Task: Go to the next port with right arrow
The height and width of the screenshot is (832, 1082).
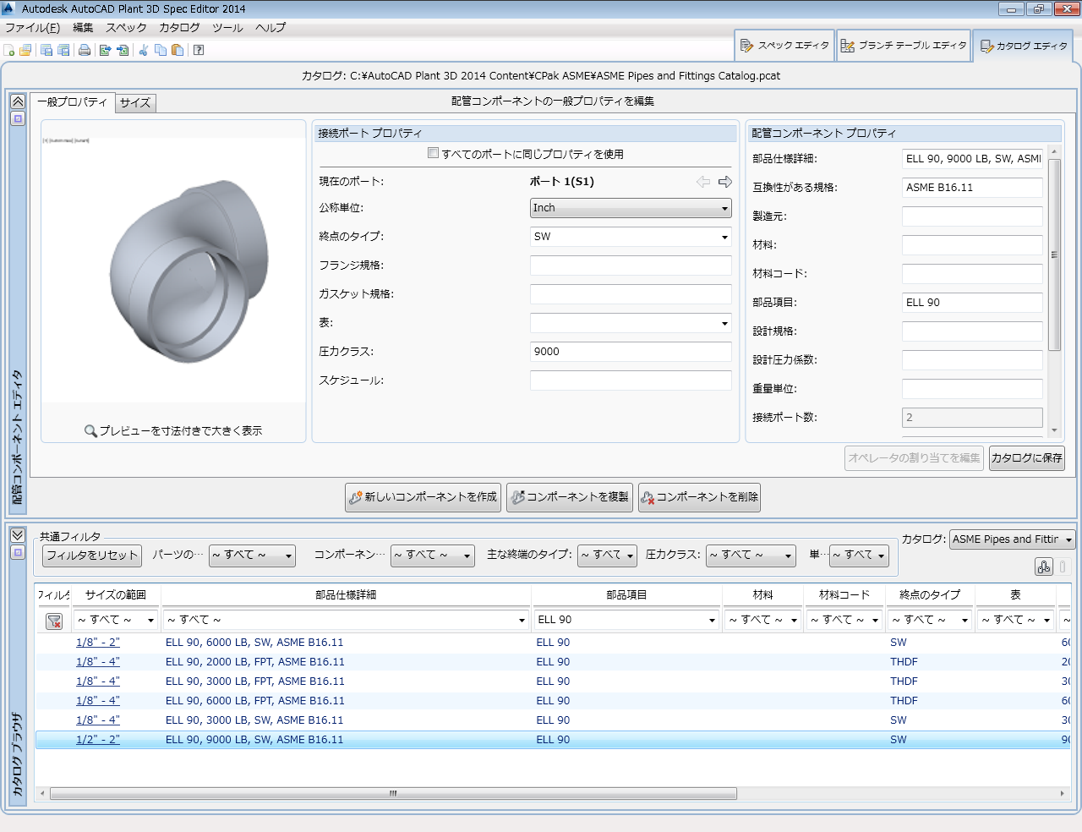Action: 725,182
